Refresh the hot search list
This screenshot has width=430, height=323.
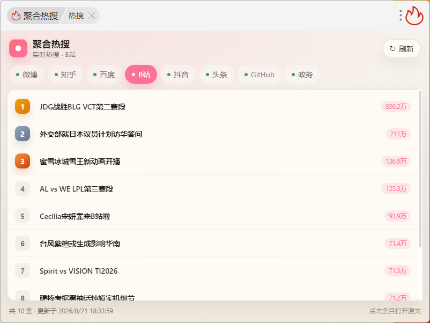click(x=402, y=49)
